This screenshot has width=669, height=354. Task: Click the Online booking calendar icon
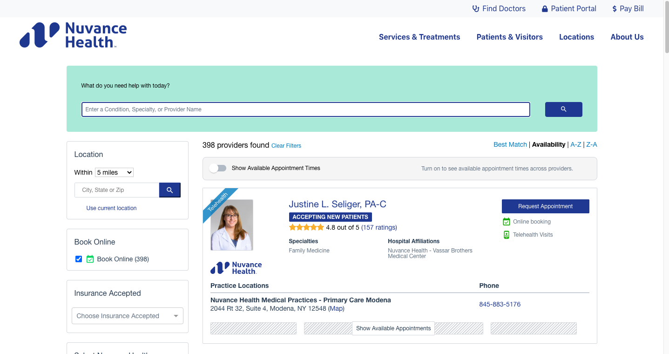(507, 222)
